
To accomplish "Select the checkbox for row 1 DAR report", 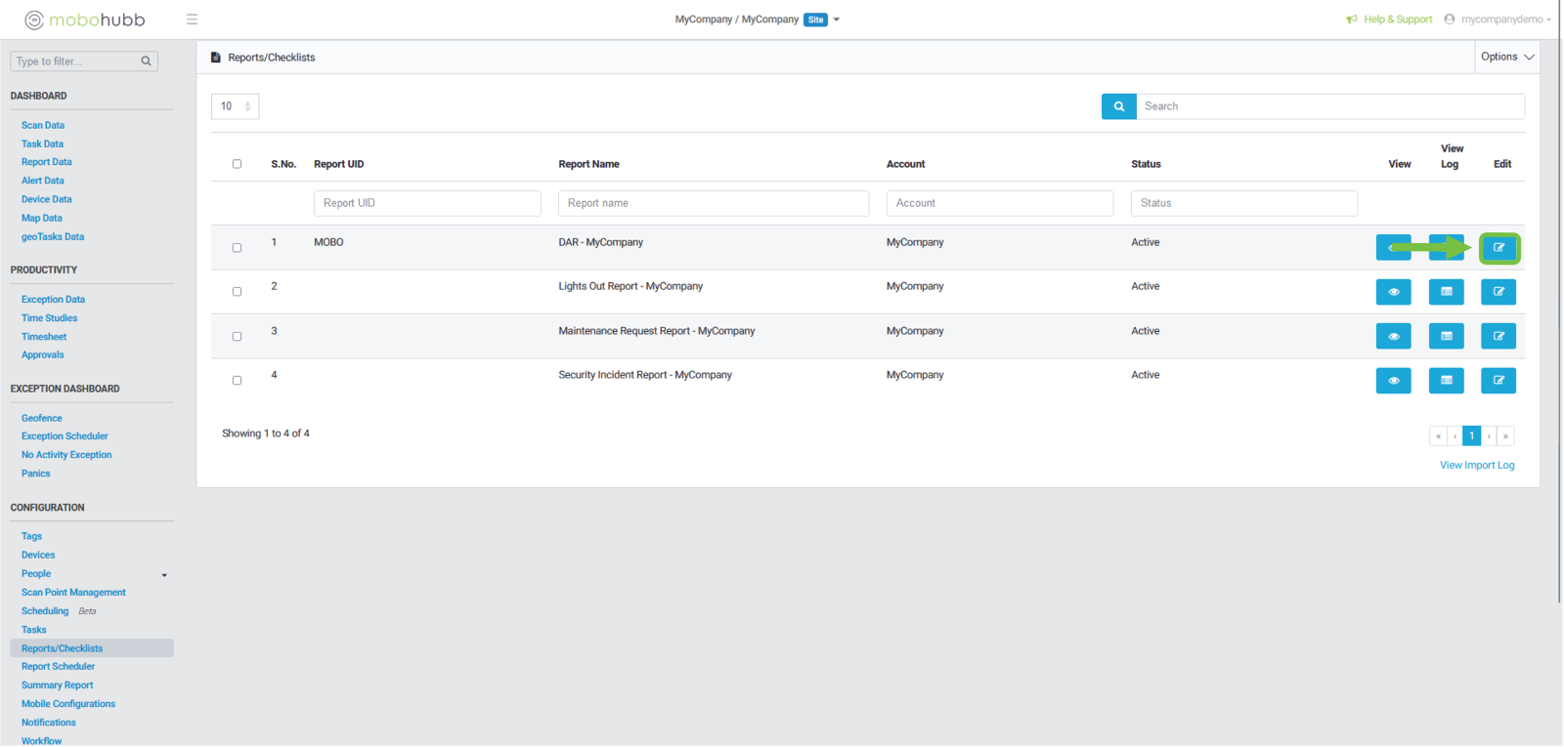I will coord(237,248).
